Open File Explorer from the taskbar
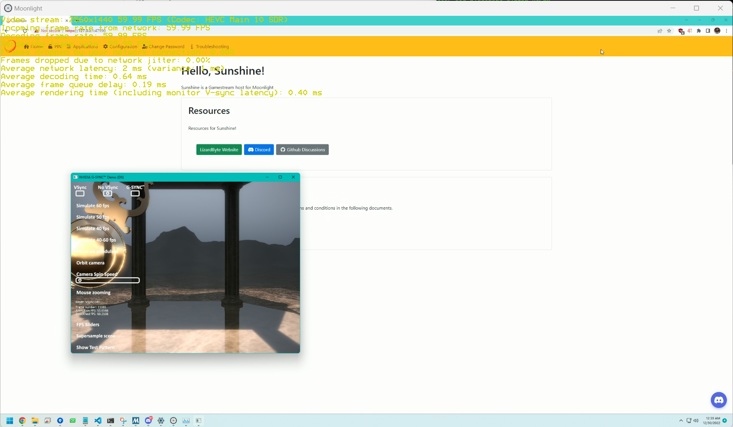This screenshot has width=733, height=427. (35, 421)
